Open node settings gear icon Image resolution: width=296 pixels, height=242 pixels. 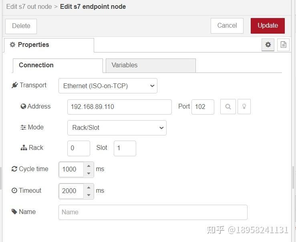[x=268, y=45]
